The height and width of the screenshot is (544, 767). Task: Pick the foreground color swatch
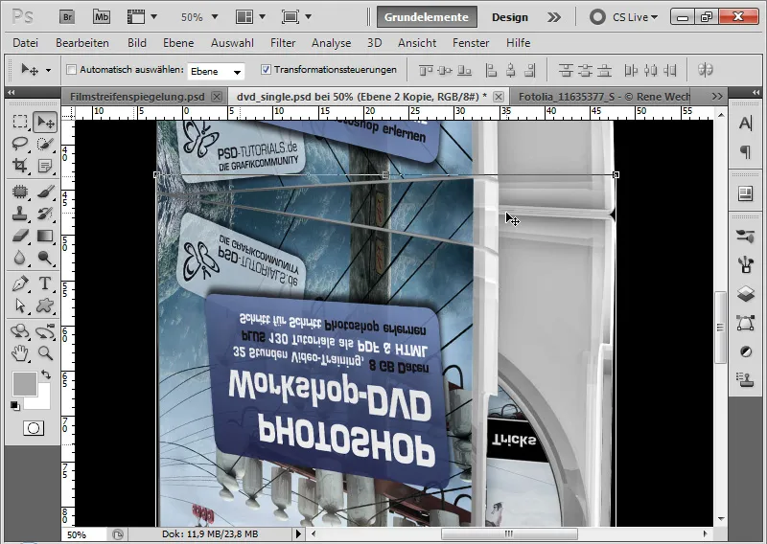[x=24, y=384]
